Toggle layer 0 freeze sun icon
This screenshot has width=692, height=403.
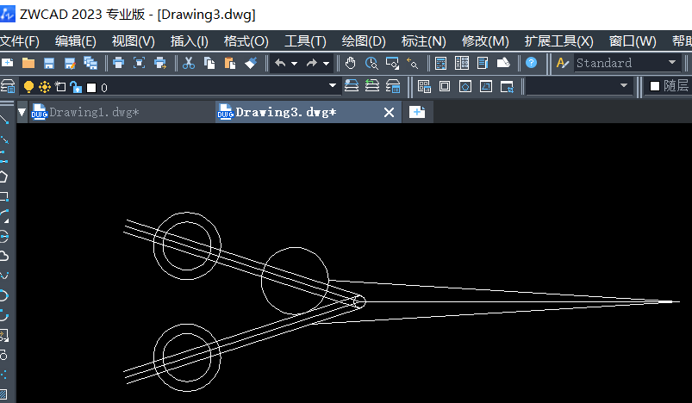coord(44,86)
